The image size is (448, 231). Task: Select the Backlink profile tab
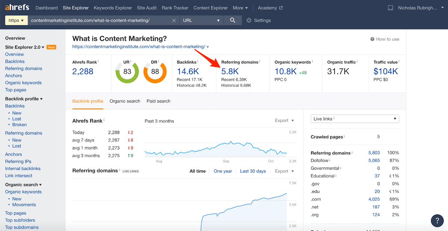(x=88, y=101)
